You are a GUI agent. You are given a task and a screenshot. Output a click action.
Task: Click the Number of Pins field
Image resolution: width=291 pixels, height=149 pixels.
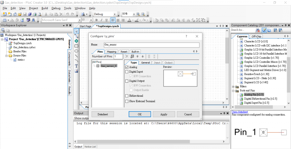tap(118, 56)
